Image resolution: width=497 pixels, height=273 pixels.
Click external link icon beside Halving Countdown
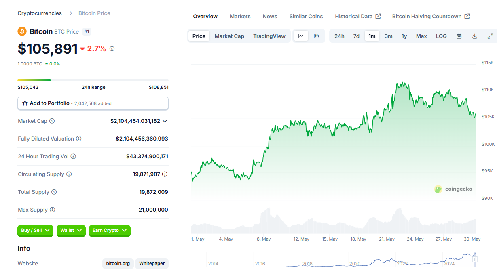467,16
